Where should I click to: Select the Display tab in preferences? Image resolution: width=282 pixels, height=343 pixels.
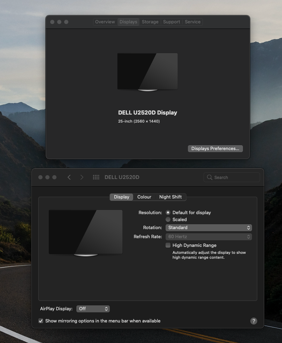pos(122,197)
